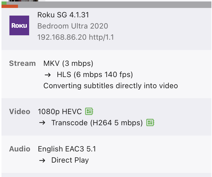Click the orange playback progress bar
Viewport: 212px width, 177px height.
[x=10, y=6]
